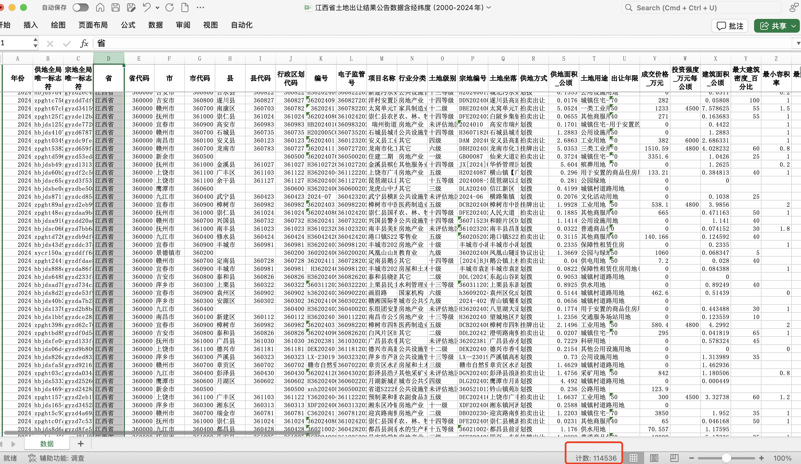
Task: Click the Undo arrow icon
Action: (146, 8)
